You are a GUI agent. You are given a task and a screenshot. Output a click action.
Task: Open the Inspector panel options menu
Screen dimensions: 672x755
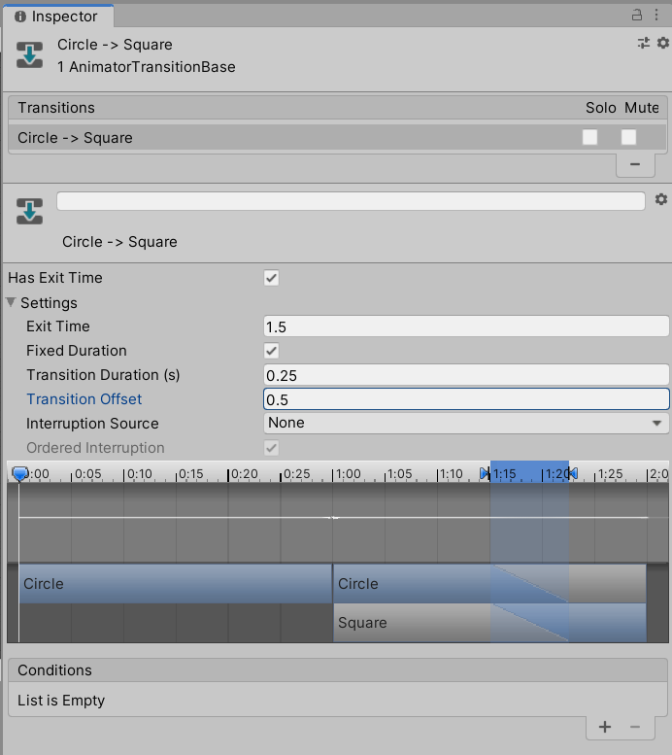point(658,15)
